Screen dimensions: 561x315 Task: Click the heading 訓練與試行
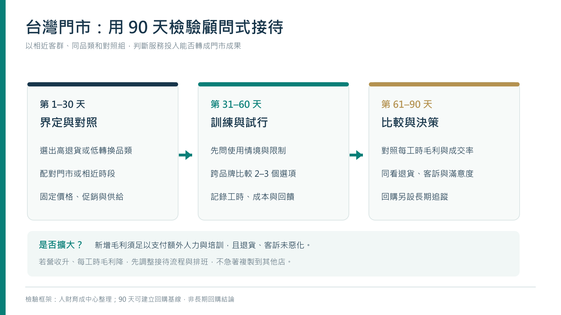click(x=239, y=122)
